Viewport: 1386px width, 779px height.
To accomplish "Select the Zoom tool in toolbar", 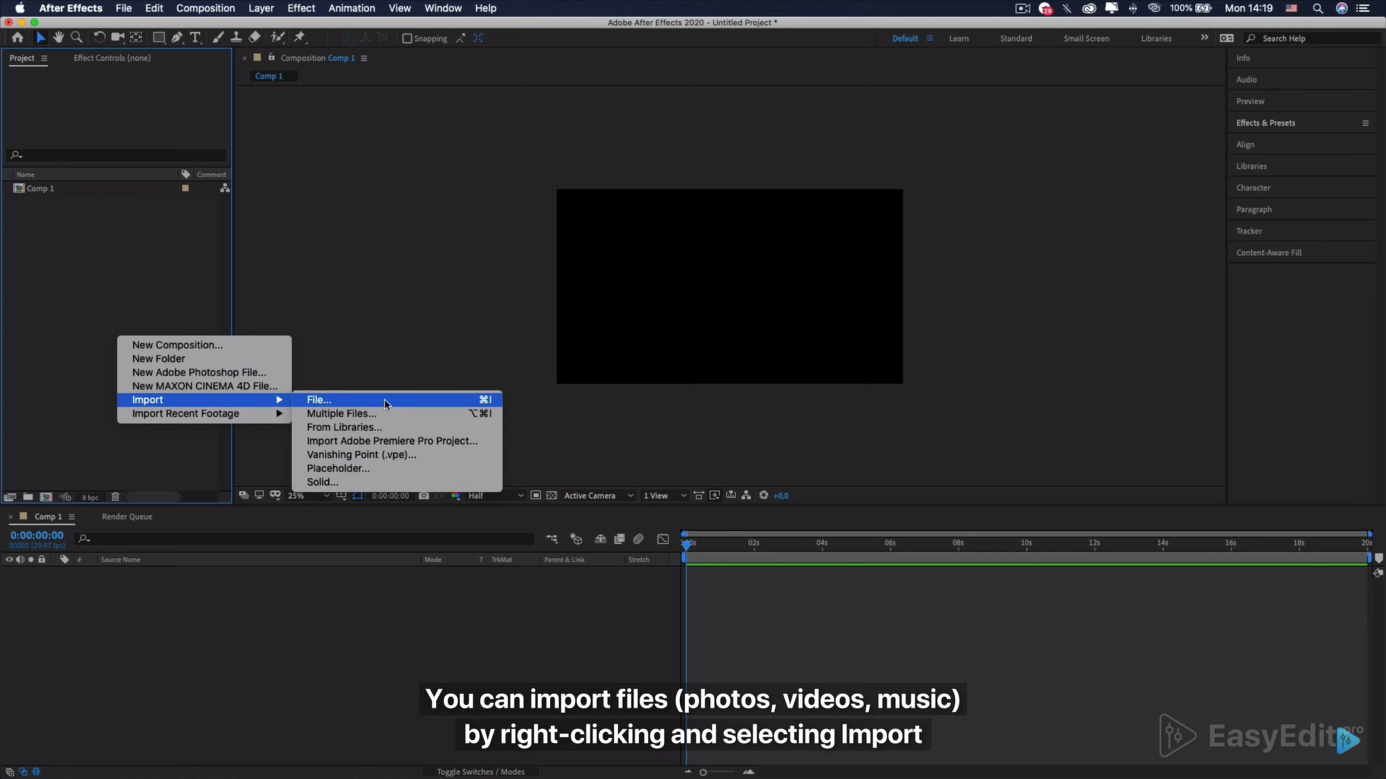I will pyautogui.click(x=76, y=37).
